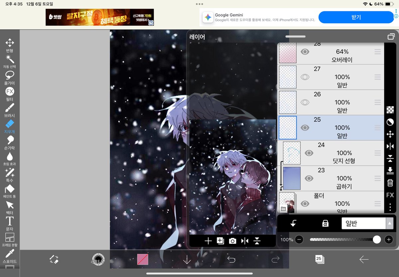Tap reorder handle of layer 27
The image size is (399, 277).
[x=378, y=77]
